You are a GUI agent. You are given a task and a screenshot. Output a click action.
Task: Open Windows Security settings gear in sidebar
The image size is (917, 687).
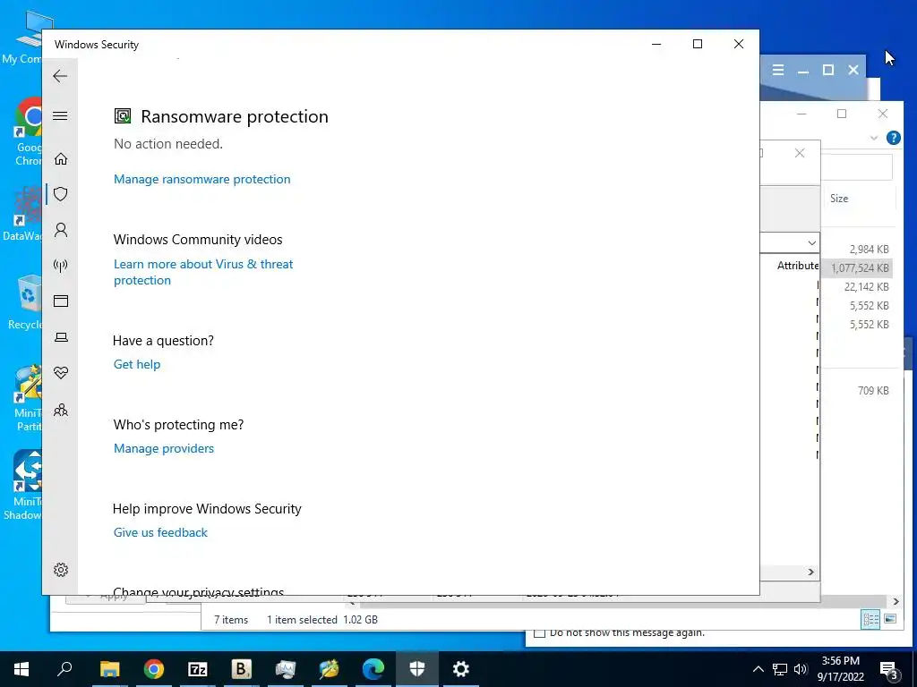[61, 570]
